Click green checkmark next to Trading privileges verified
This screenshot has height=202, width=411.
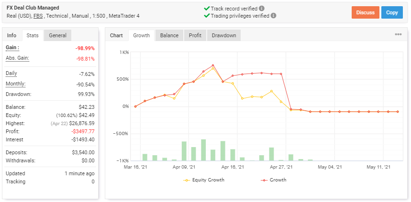pyautogui.click(x=206, y=15)
